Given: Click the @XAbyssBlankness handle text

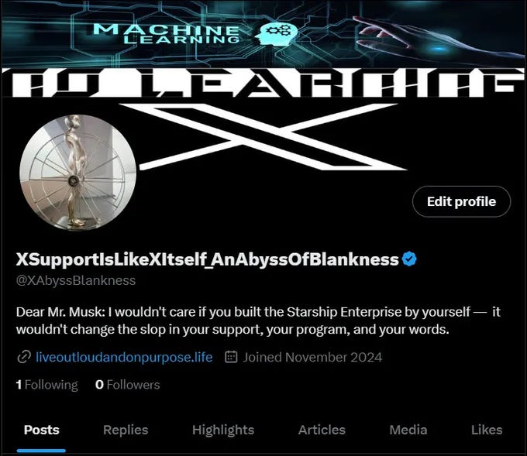Looking at the screenshot, I should point(76,280).
